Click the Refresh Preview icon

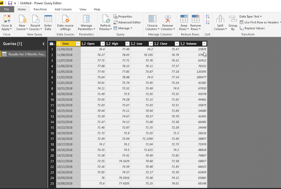point(105,19)
